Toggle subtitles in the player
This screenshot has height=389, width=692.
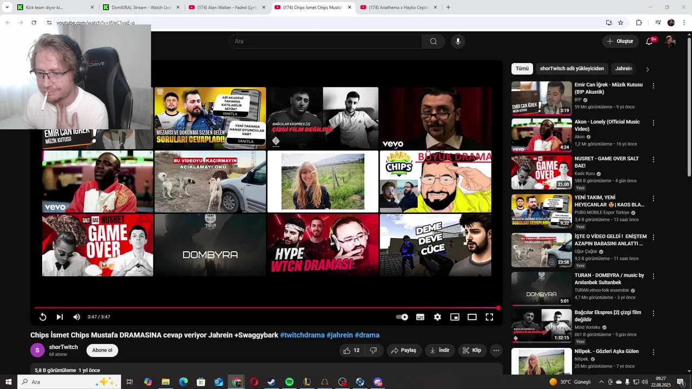420,317
